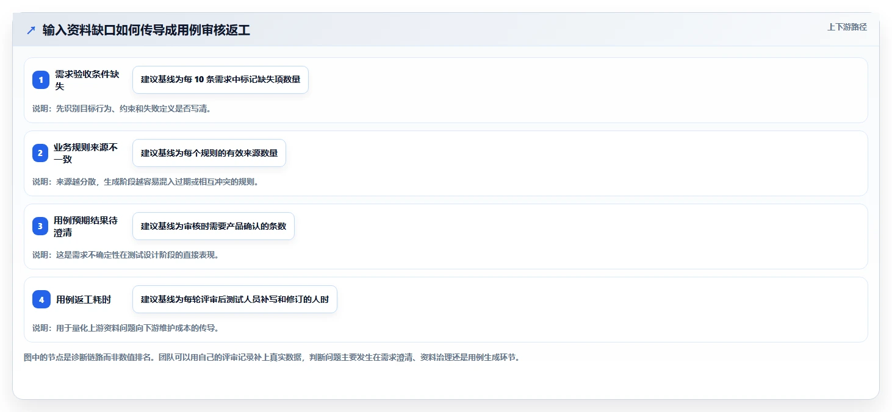The width and height of the screenshot is (892, 412).
Task: Click the number 4 step badge
Action: point(41,299)
